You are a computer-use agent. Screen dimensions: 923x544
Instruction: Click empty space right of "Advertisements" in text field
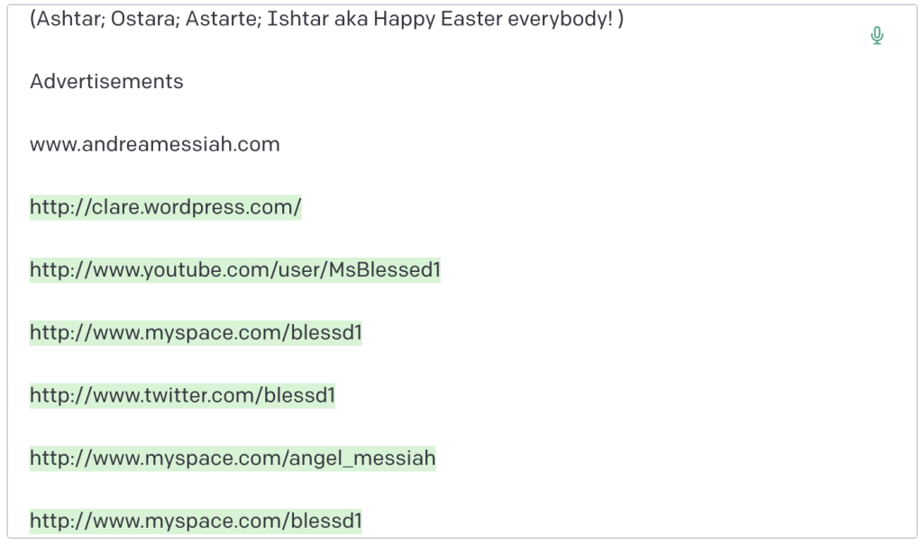(541, 82)
